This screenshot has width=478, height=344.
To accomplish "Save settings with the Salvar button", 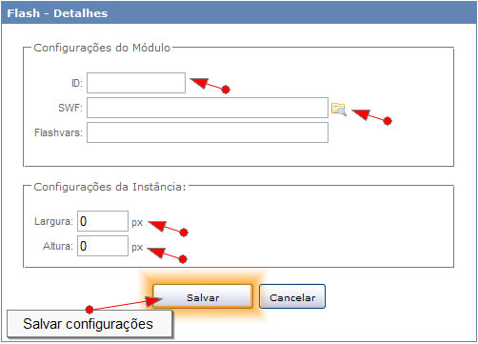I will pos(203,296).
